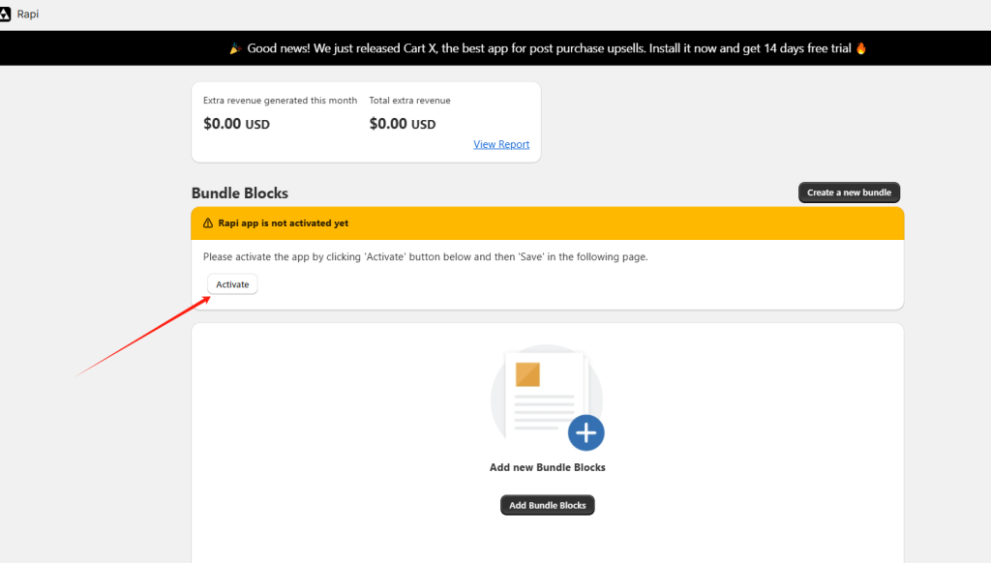This screenshot has height=563, width=991.
Task: Select this month's $0.00 USD revenue amount
Action: point(236,124)
